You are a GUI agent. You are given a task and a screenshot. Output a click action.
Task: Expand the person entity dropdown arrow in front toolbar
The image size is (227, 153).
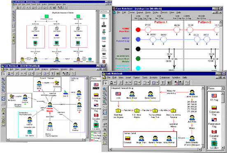pos(115,82)
